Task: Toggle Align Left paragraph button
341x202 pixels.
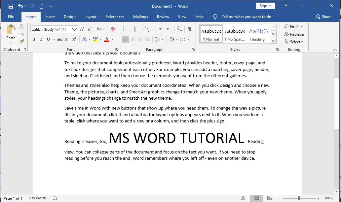Action: 125,39
